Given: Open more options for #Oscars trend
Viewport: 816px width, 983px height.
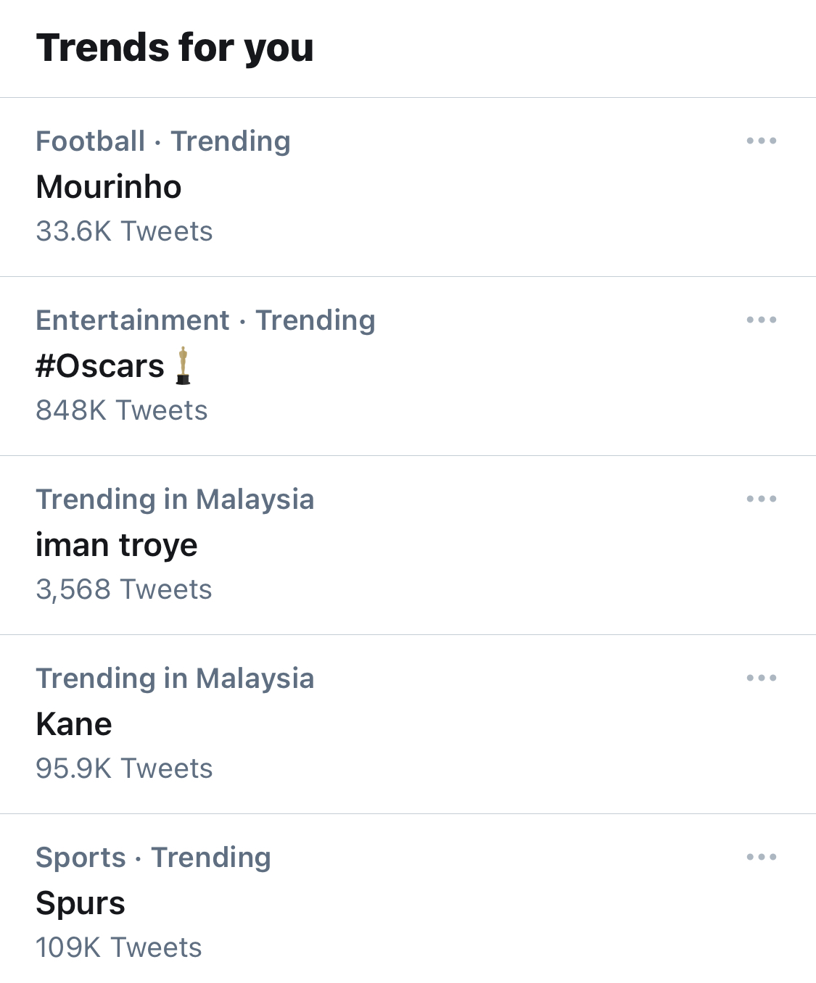Looking at the screenshot, I should coord(761,320).
